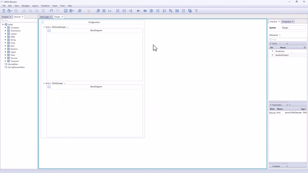Click the circular target icon in the toolbar
This screenshot has width=308, height=173.
pos(151,11)
